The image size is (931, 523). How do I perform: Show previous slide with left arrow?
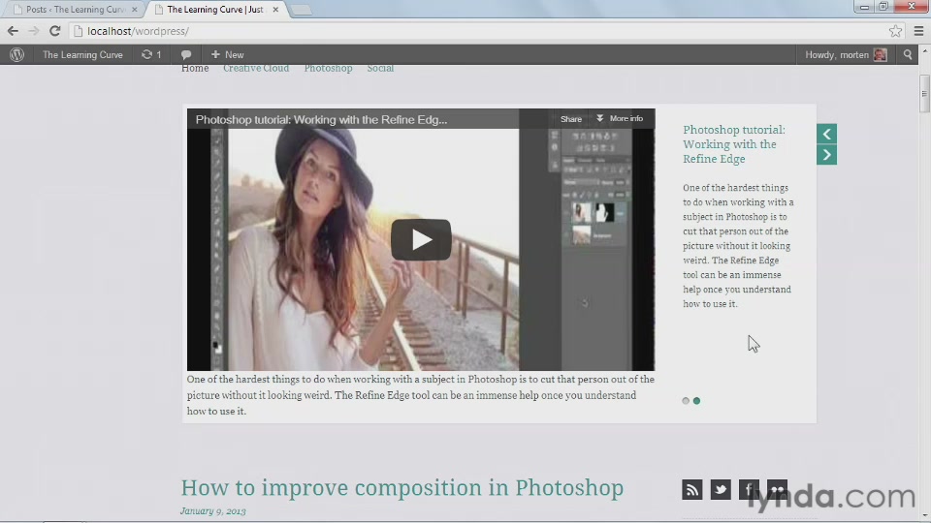pos(826,134)
